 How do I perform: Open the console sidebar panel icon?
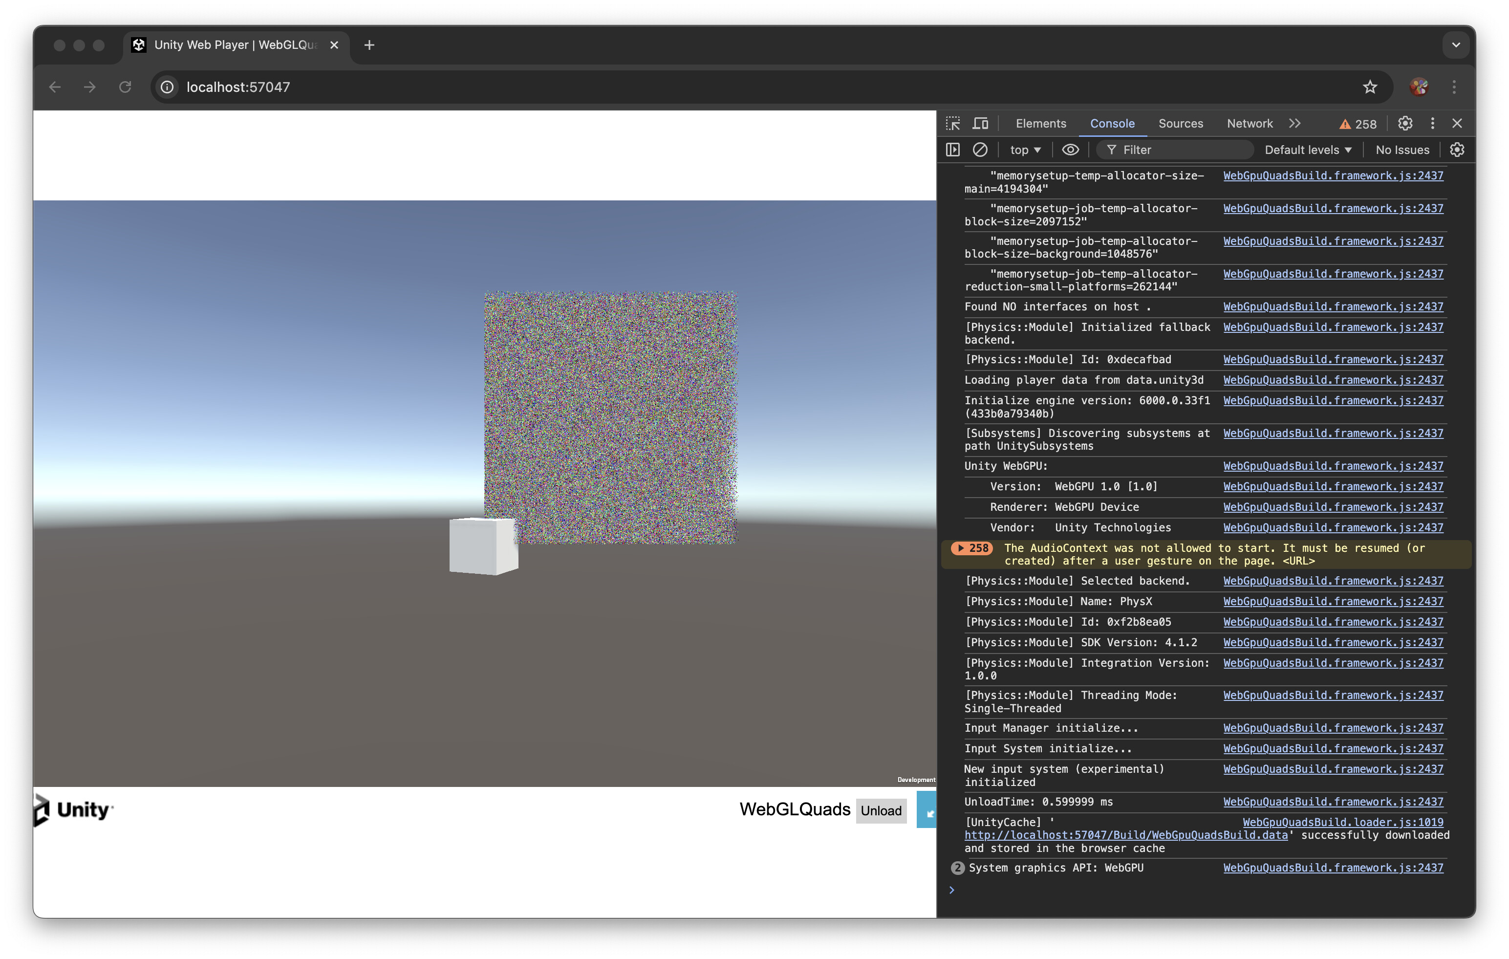point(953,149)
